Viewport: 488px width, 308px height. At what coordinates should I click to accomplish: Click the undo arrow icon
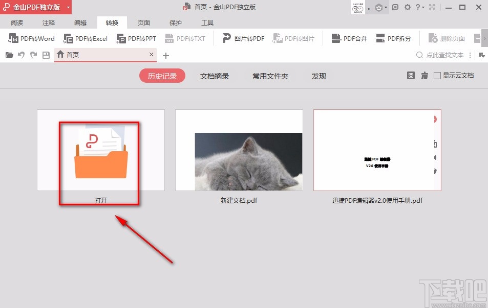(x=21, y=55)
